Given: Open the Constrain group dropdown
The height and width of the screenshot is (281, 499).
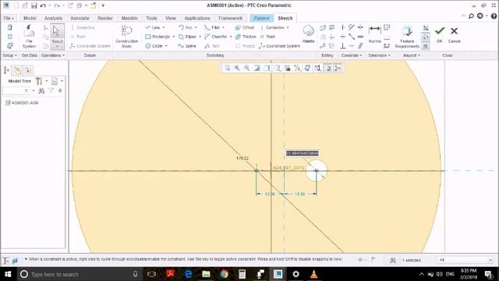Looking at the screenshot, I should [x=352, y=55].
